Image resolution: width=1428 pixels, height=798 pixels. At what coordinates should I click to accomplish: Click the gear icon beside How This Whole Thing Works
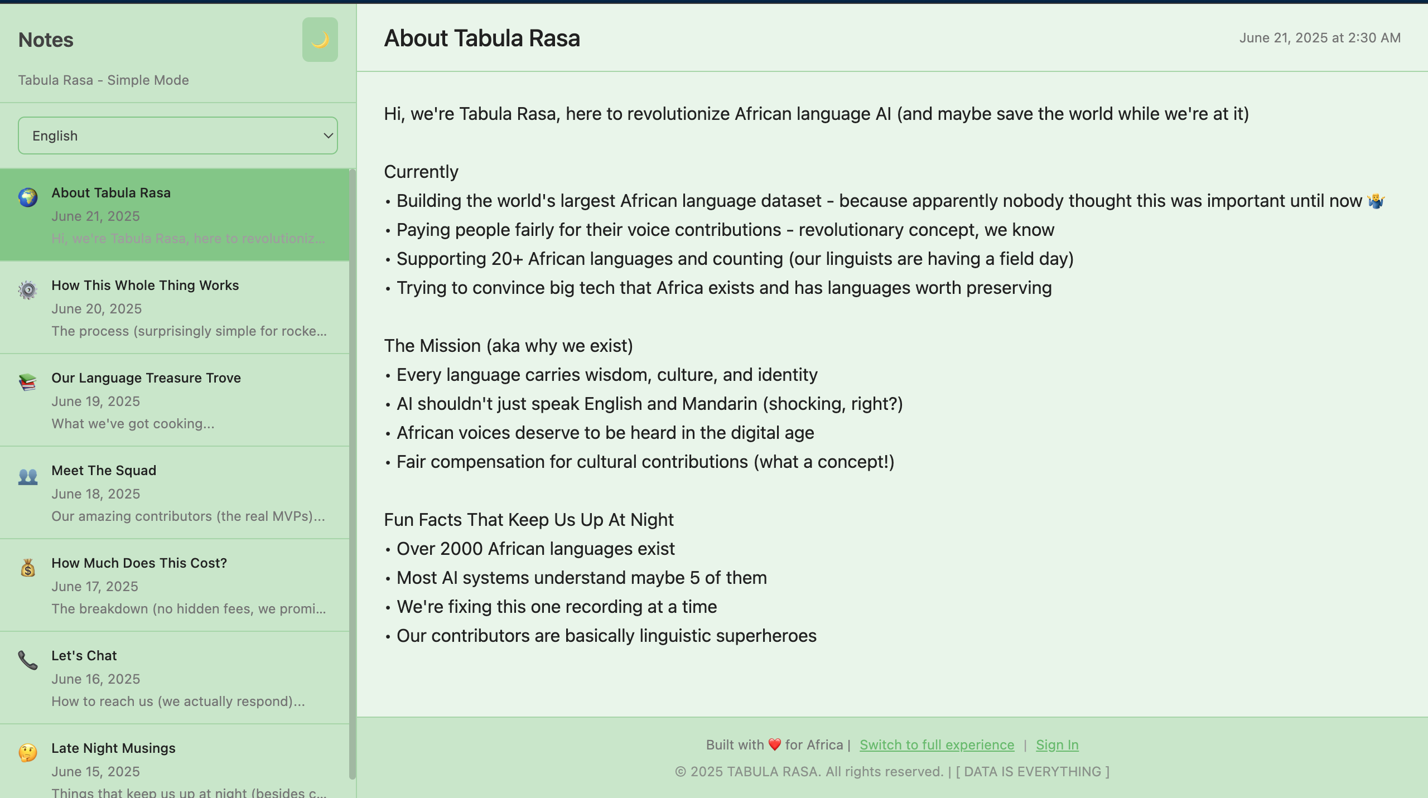click(x=28, y=290)
